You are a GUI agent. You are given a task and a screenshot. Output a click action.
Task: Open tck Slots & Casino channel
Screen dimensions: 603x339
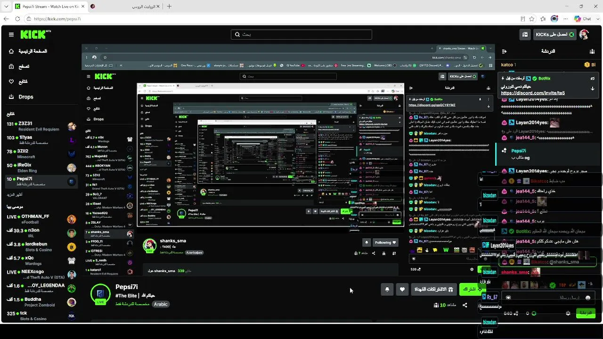click(x=41, y=315)
